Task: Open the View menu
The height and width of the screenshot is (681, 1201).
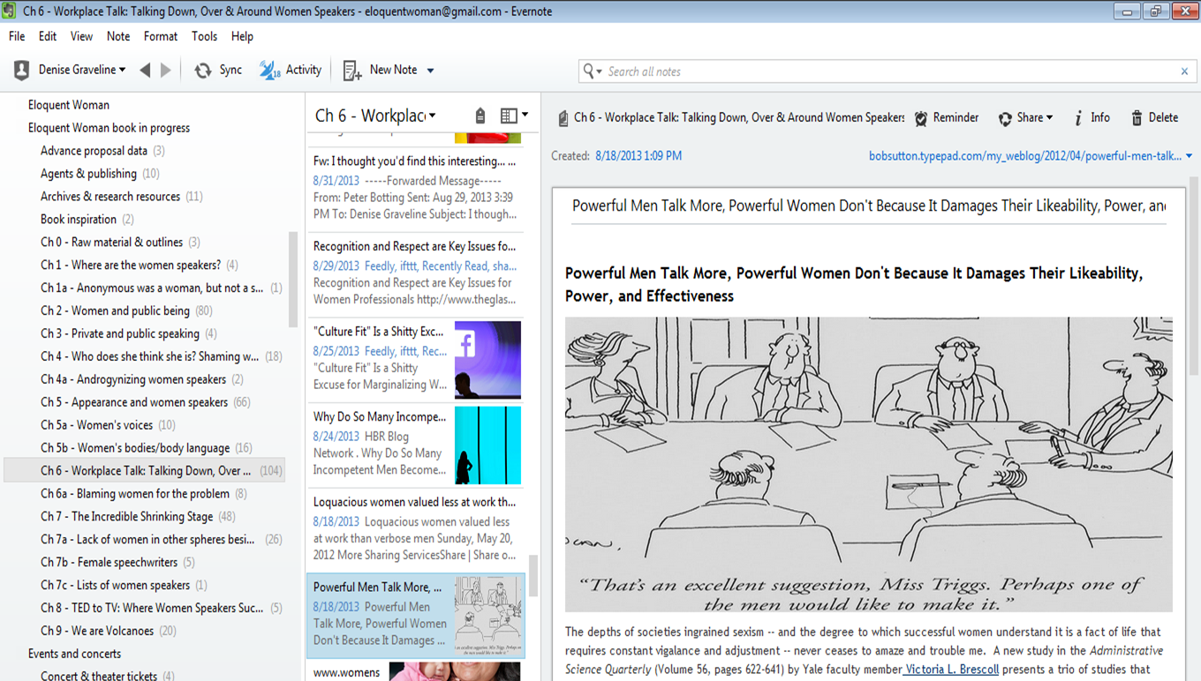Action: point(82,36)
